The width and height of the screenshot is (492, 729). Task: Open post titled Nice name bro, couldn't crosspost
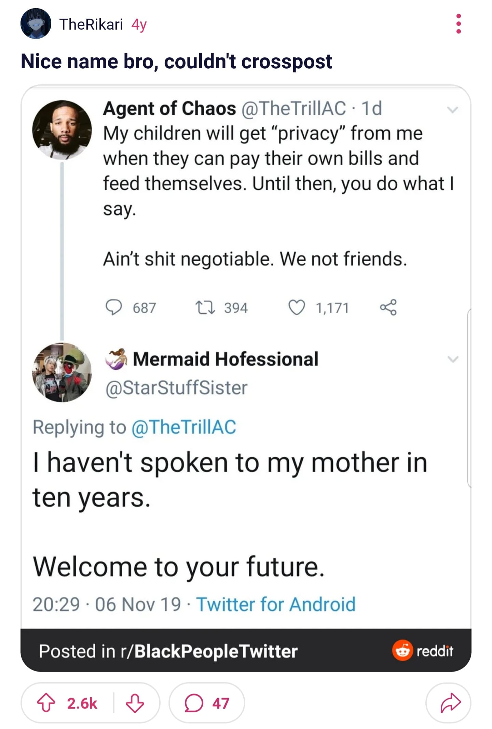pos(176,61)
